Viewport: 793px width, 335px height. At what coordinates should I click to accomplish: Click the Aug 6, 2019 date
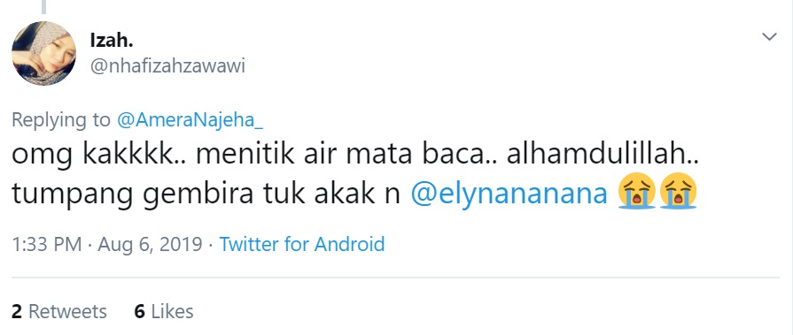(150, 244)
